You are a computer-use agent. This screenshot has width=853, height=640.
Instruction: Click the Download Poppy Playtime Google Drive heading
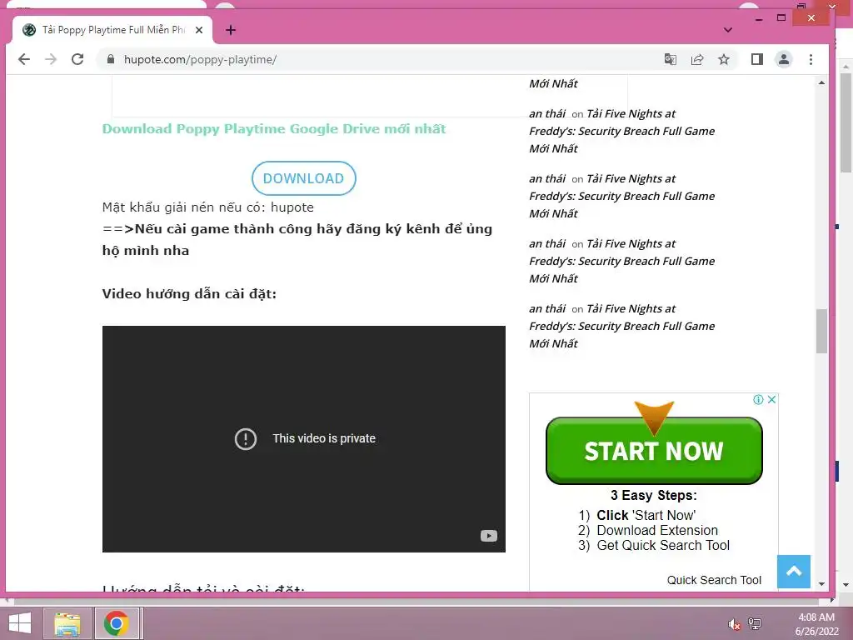[x=273, y=129]
